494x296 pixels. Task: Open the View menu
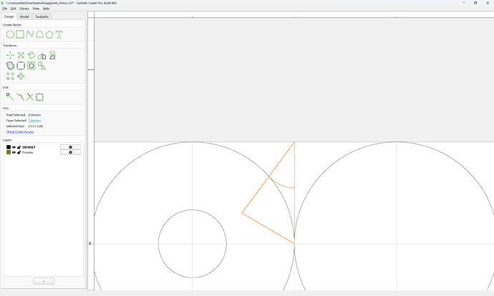[x=36, y=9]
